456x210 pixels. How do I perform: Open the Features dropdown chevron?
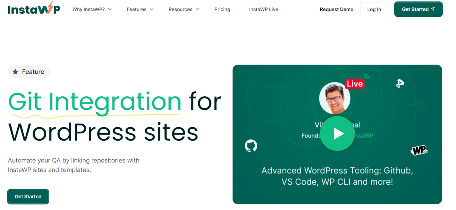(152, 9)
